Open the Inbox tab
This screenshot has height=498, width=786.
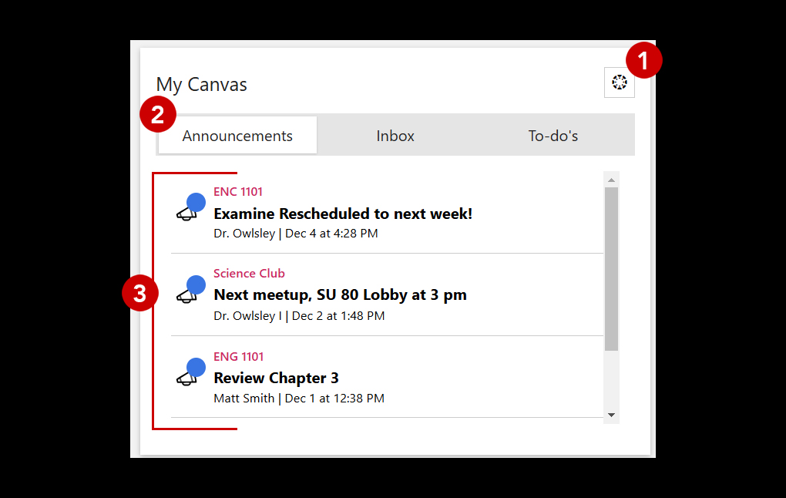tap(395, 136)
